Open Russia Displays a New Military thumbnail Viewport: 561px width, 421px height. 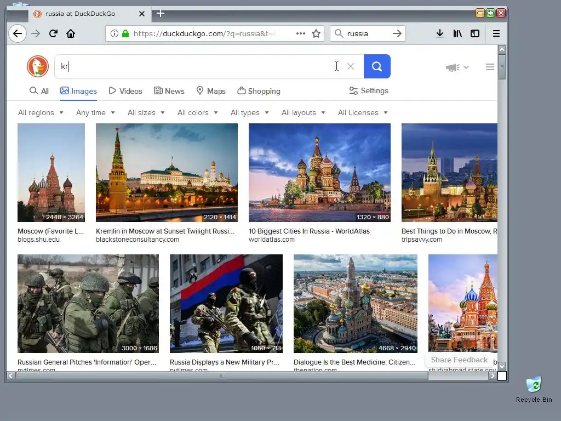(x=226, y=304)
